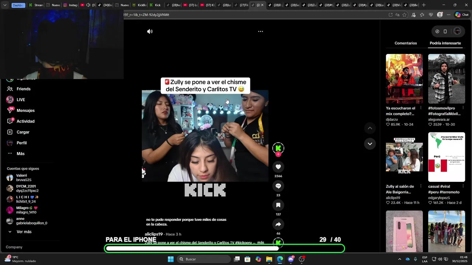Open Discord from the taskbar
This screenshot has width=472, height=265.
pyautogui.click(x=291, y=259)
